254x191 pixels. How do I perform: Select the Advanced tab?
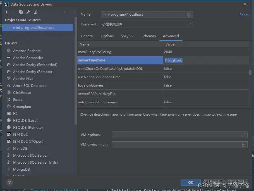point(171,36)
